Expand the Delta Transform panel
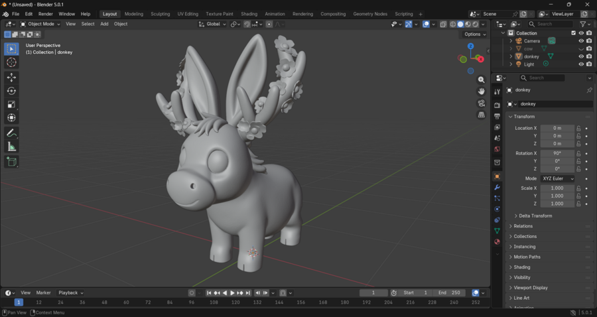 tap(535, 216)
